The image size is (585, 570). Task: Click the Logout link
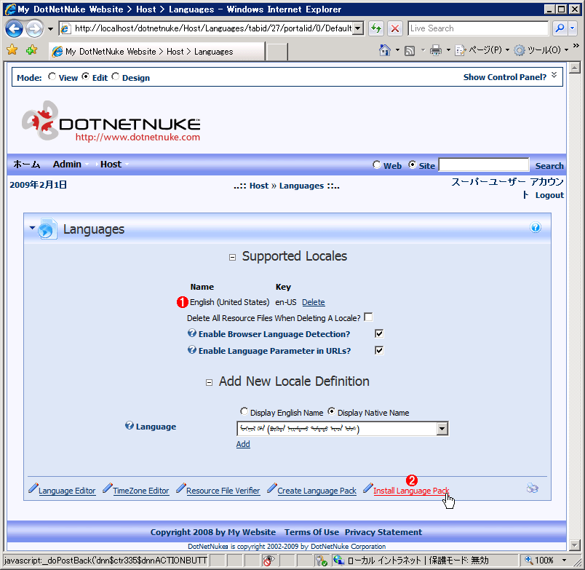coord(549,195)
